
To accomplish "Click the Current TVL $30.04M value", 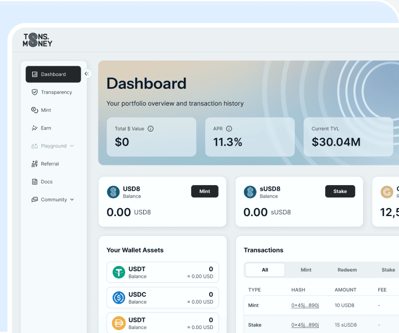I will click(336, 142).
